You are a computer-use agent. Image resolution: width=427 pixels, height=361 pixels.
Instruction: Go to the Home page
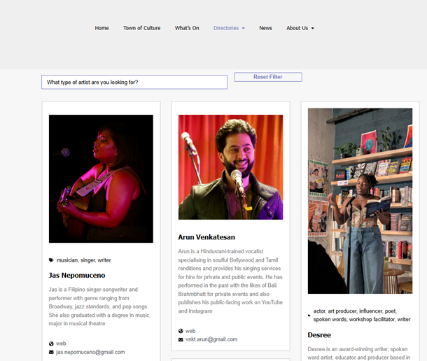click(x=101, y=28)
